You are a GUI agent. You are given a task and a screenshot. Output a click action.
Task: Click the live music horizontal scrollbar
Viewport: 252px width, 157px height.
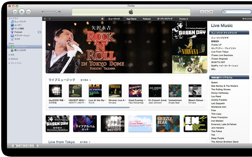tap(89, 108)
